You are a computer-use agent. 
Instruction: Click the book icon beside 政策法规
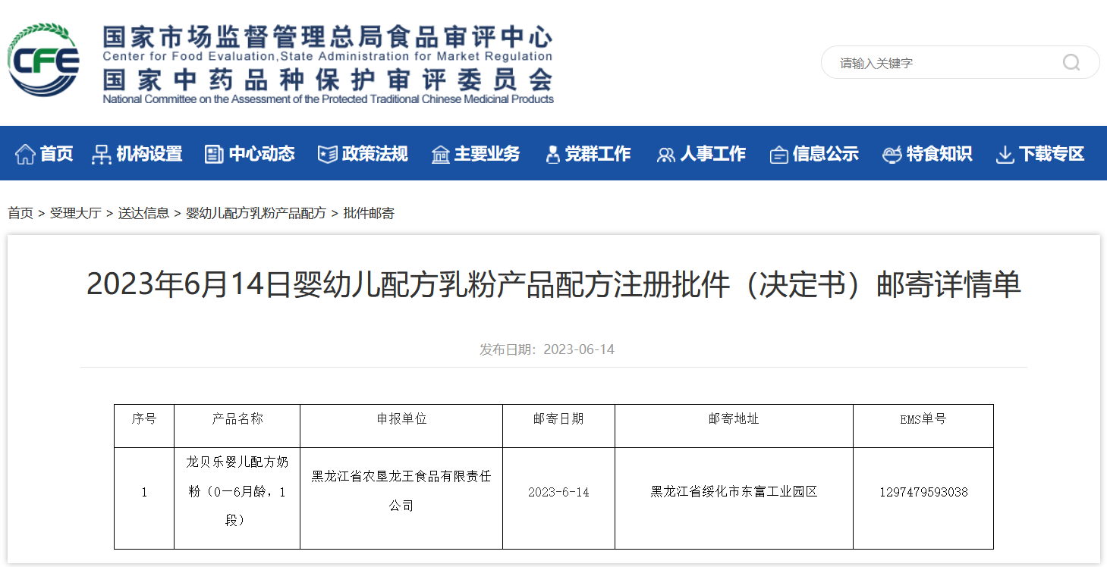[327, 154]
